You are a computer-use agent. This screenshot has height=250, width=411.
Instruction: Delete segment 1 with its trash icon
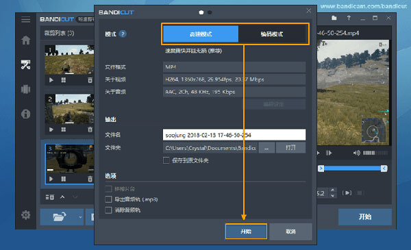pos(90,80)
